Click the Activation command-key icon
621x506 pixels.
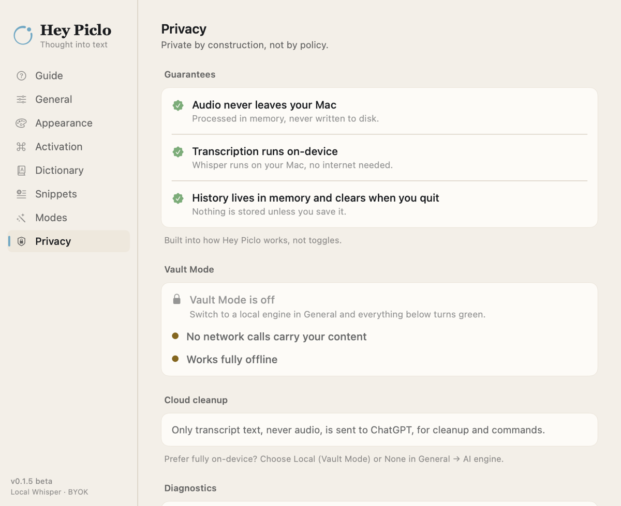[21, 147]
